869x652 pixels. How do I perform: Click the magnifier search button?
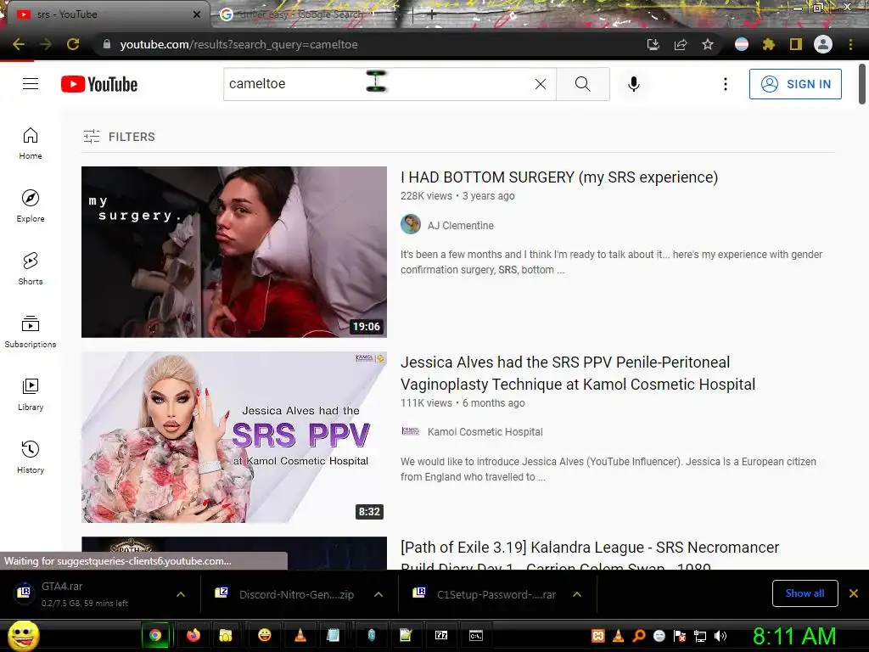coord(582,84)
